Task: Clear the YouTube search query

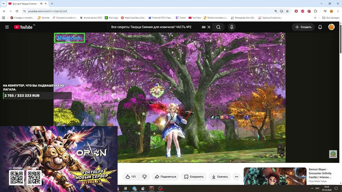Action: point(209,27)
